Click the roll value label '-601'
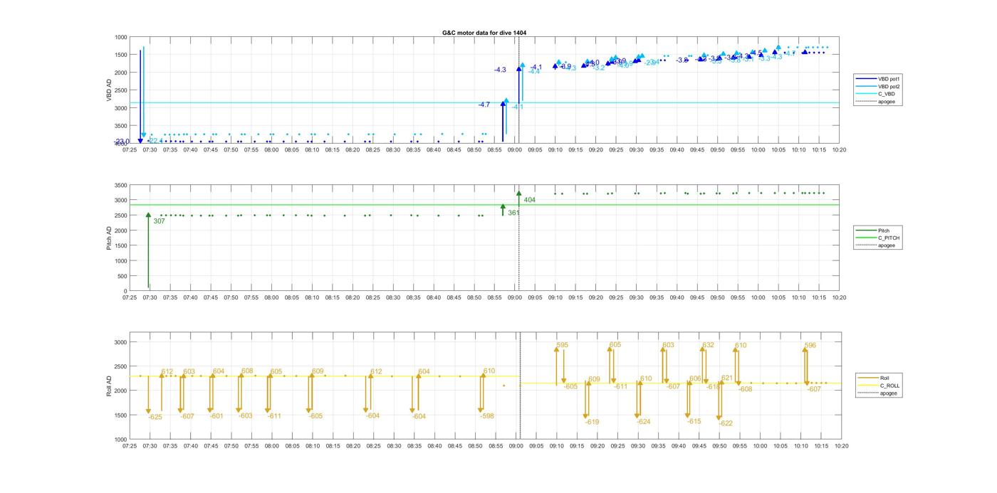 (x=216, y=416)
